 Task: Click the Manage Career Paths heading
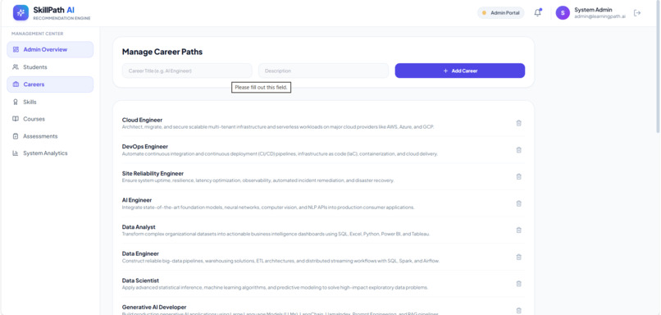pos(162,52)
